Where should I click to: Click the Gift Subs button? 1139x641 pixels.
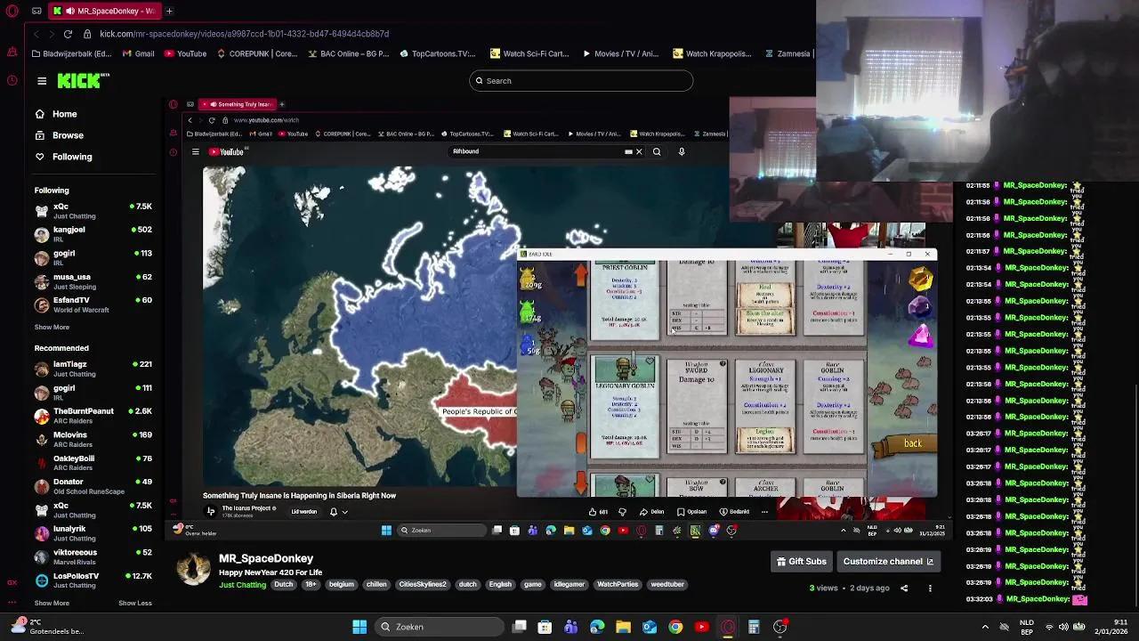[x=801, y=562]
